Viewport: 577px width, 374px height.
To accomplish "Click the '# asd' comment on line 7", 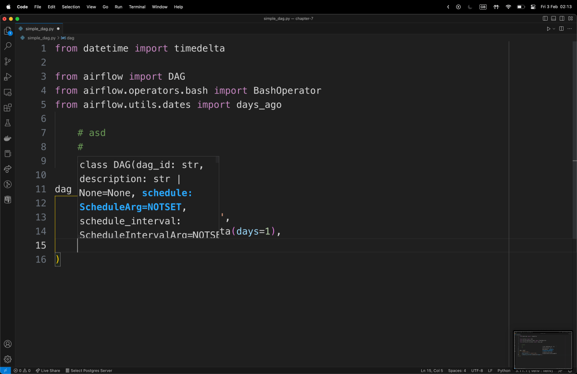I will click(x=91, y=133).
